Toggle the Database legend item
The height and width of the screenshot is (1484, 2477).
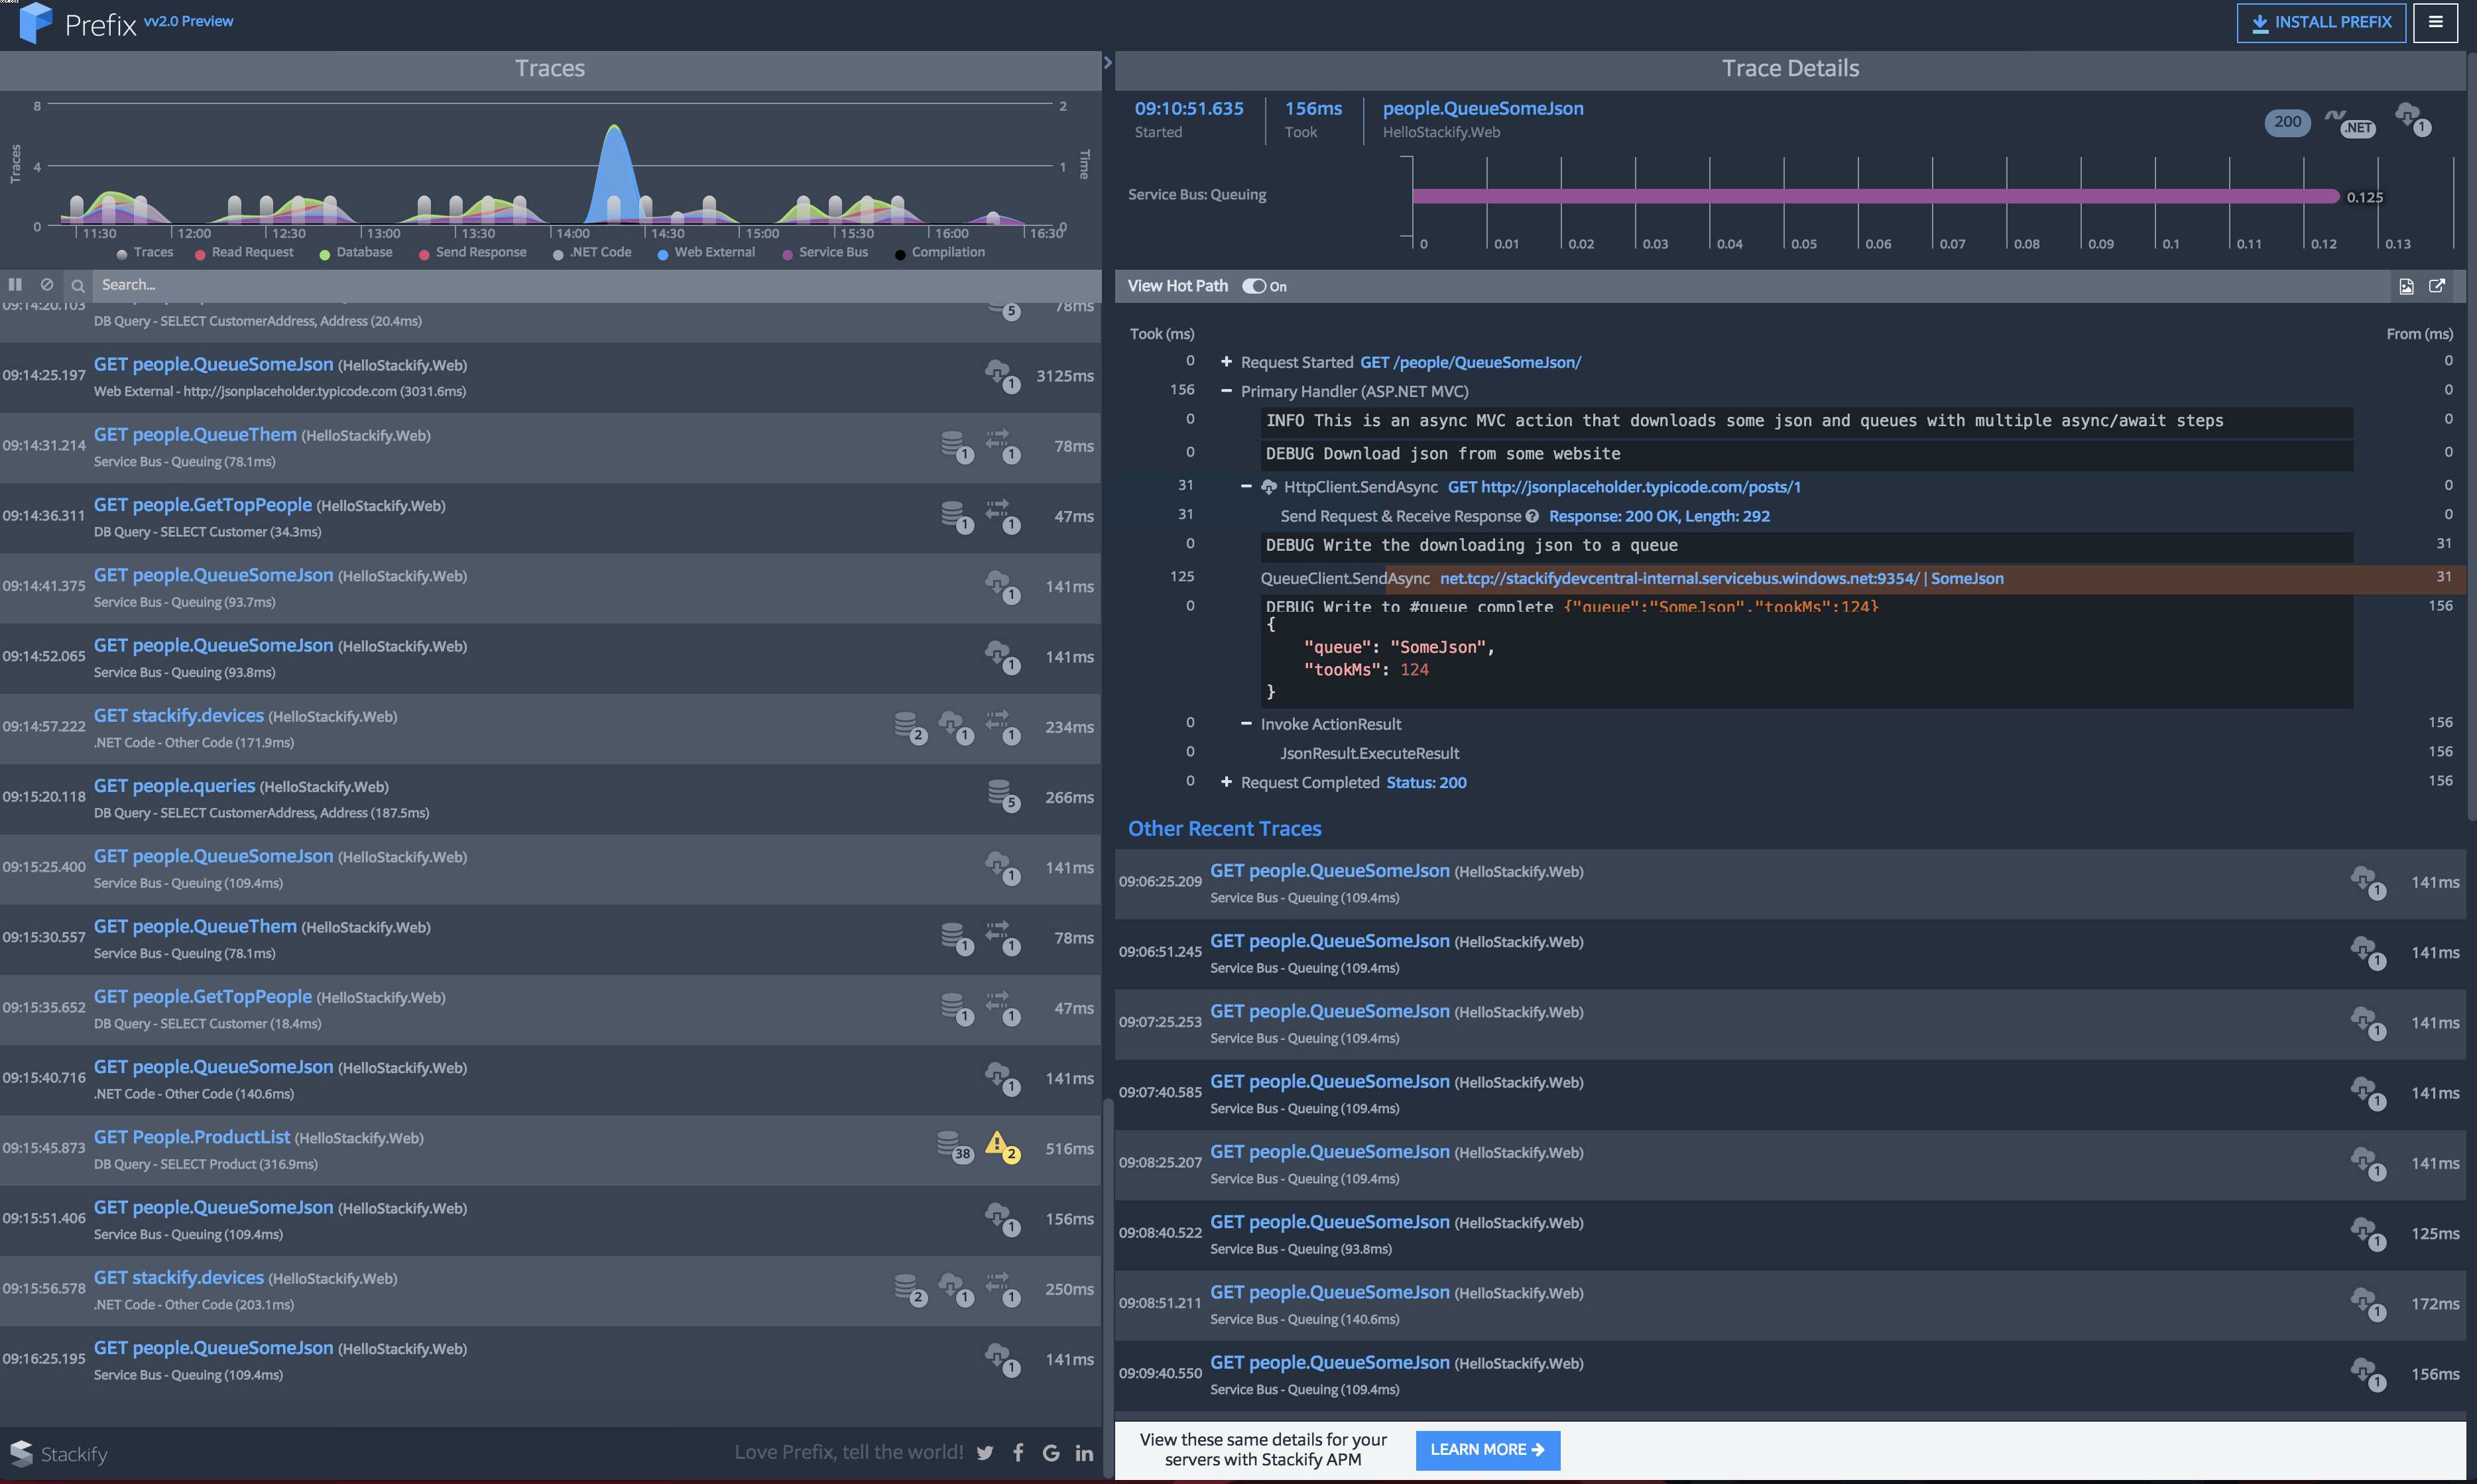tap(356, 252)
